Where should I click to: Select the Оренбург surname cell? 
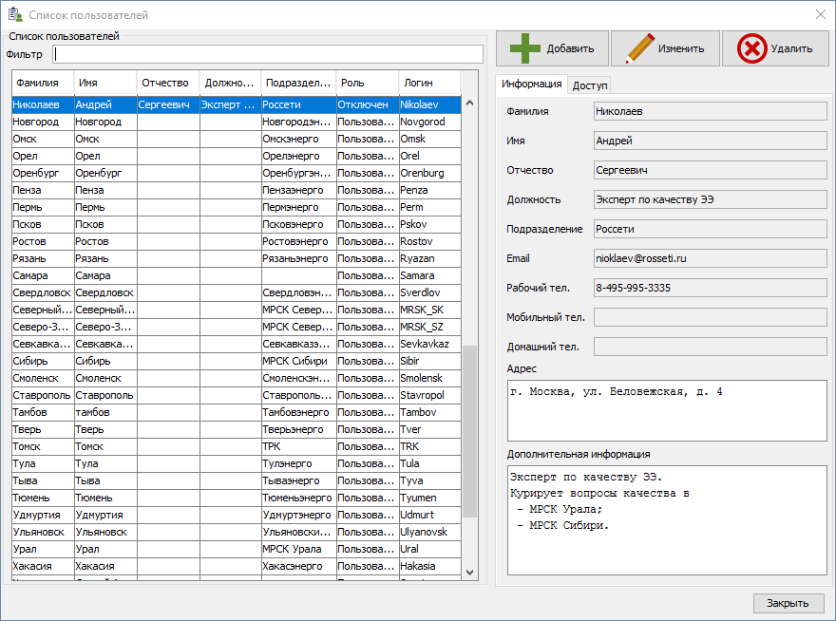click(43, 173)
